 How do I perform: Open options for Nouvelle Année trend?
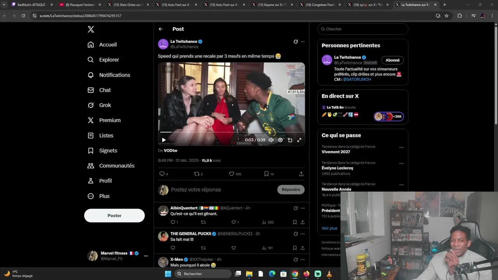point(401,185)
